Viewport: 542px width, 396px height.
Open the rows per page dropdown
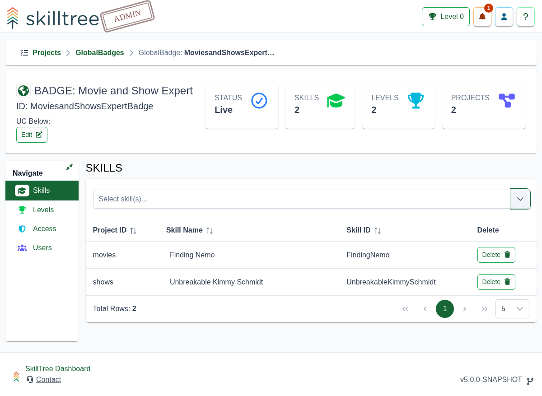tap(512, 309)
